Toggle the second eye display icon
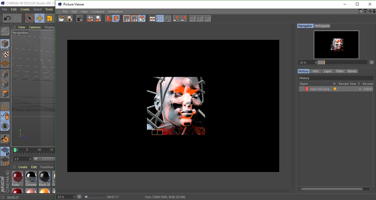 tap(134, 18)
